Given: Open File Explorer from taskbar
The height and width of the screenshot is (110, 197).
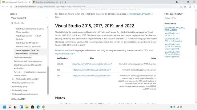Looking at the screenshot, I should tap(27, 107).
